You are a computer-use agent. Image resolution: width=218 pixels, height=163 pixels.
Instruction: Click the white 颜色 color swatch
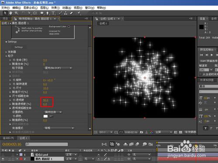pyautogui.click(x=45, y=116)
